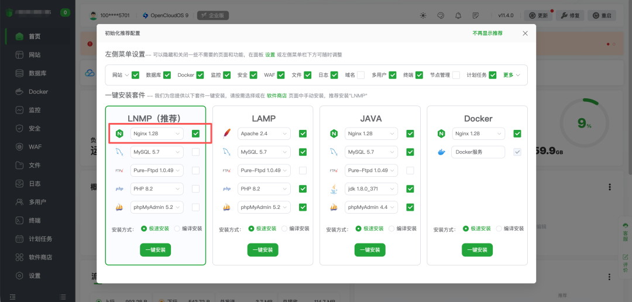Click 一键安装 in the LAMP card
The image size is (632, 302).
point(263,250)
